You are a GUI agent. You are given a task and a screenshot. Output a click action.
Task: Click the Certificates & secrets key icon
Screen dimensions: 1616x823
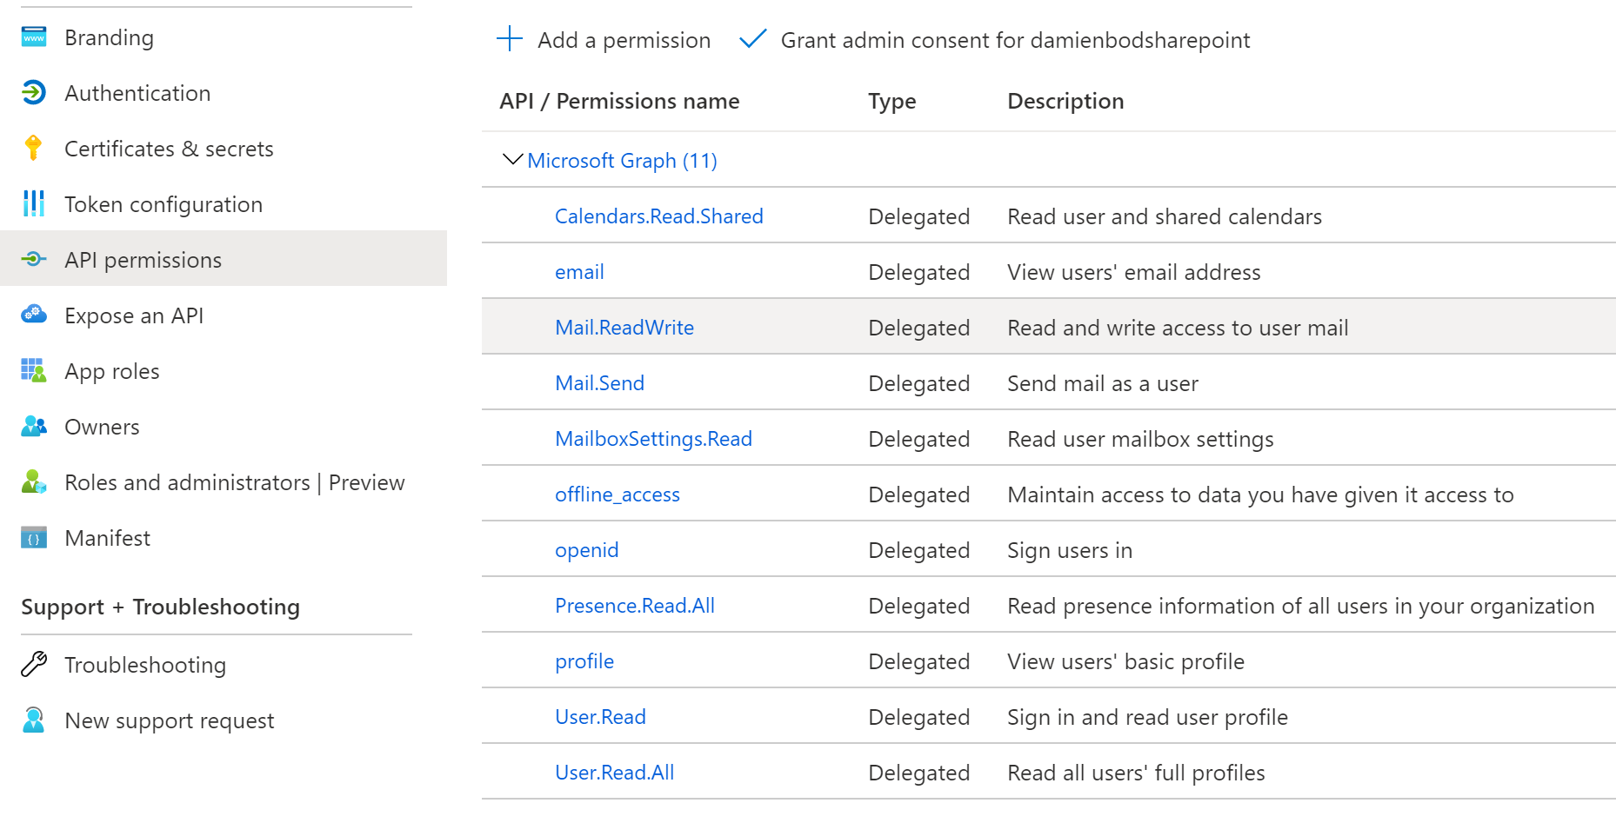click(34, 149)
